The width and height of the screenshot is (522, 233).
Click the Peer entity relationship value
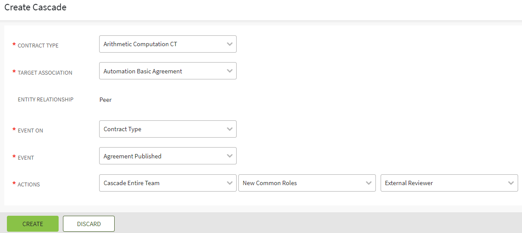106,100
